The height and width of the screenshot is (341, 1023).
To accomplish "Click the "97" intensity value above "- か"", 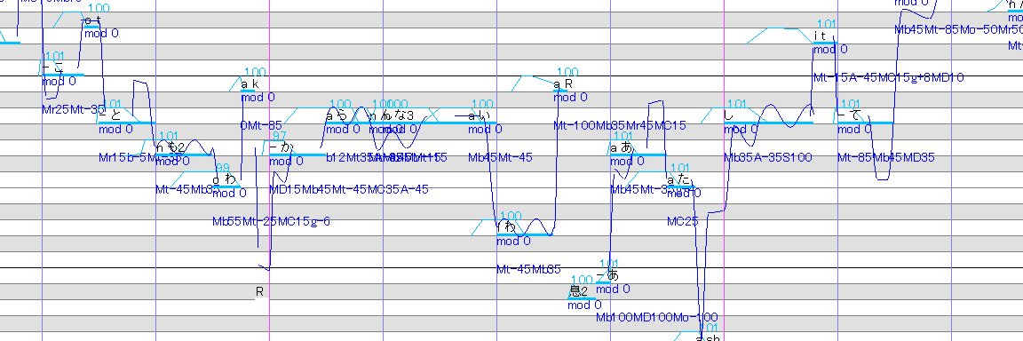I will (x=279, y=136).
